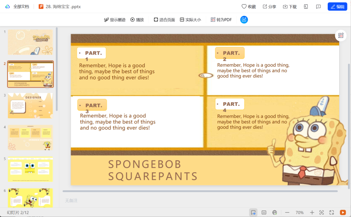Add document to favorites with 收藏

coord(249,7)
